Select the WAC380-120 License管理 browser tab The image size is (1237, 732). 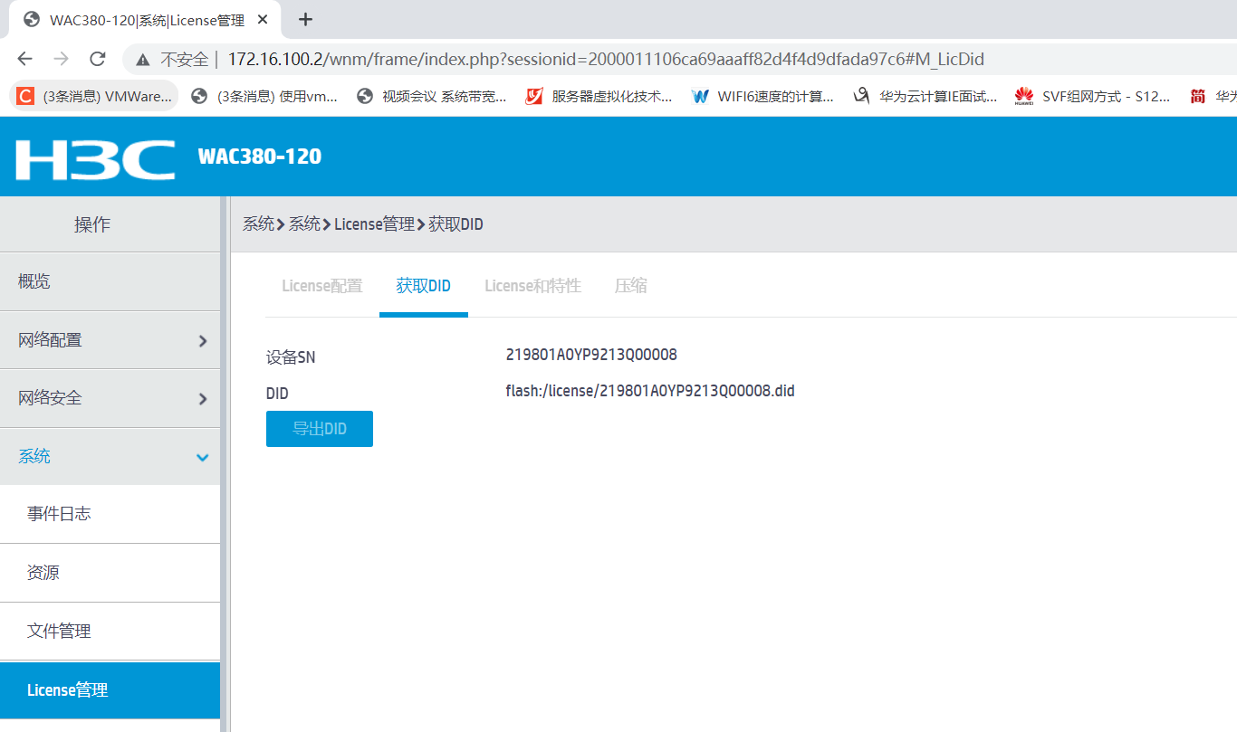(x=147, y=20)
